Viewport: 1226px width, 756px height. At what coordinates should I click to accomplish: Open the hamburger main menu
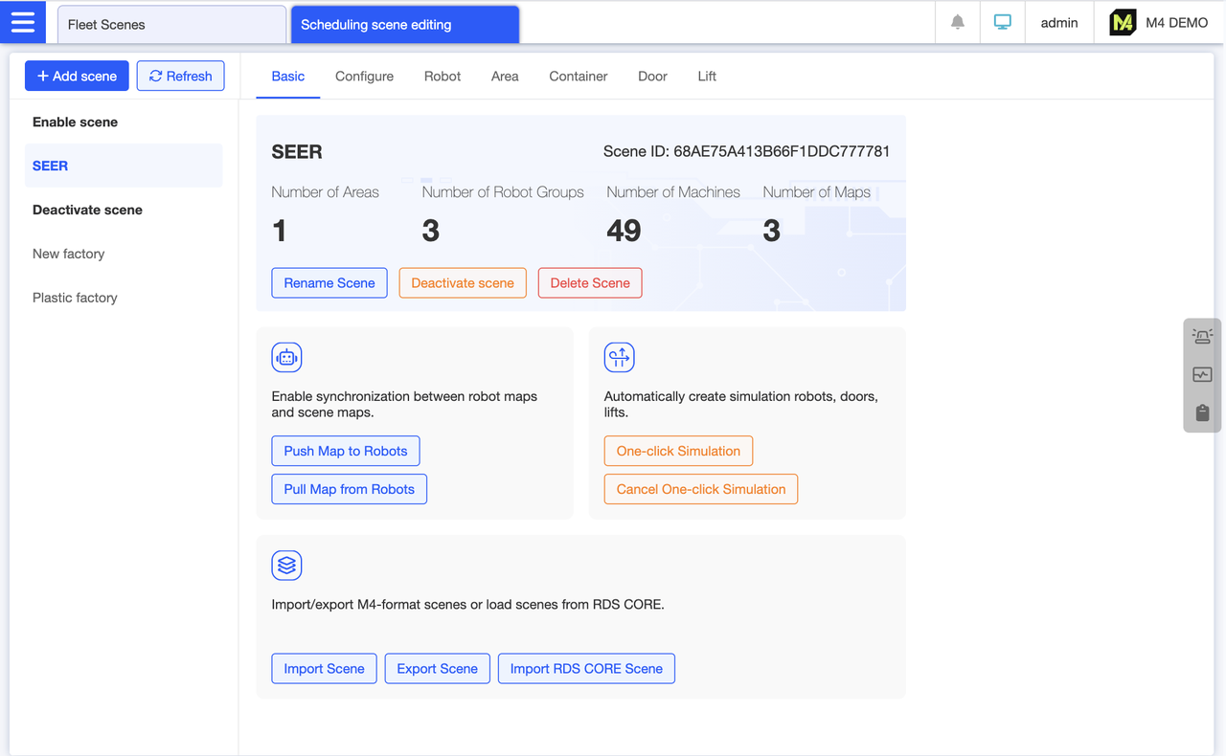tap(22, 22)
